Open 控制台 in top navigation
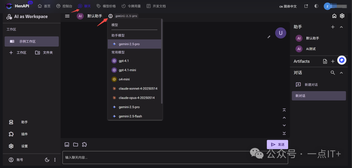The image size is (352, 168). [x=64, y=6]
